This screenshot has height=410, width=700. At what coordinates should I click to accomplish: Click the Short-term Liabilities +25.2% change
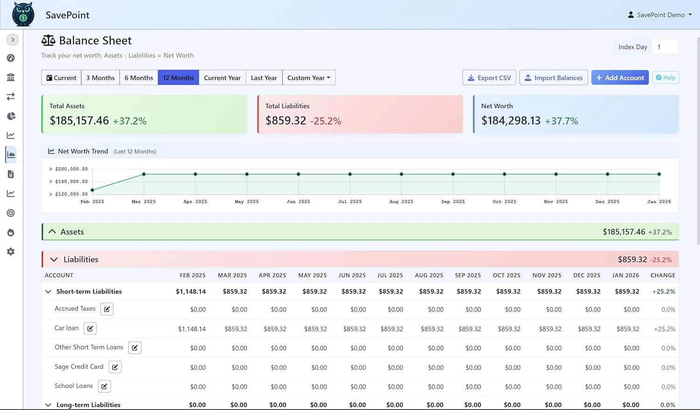pos(664,292)
